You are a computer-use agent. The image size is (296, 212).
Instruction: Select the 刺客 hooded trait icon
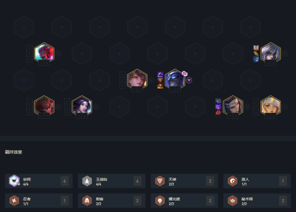pyautogui.click(x=87, y=200)
